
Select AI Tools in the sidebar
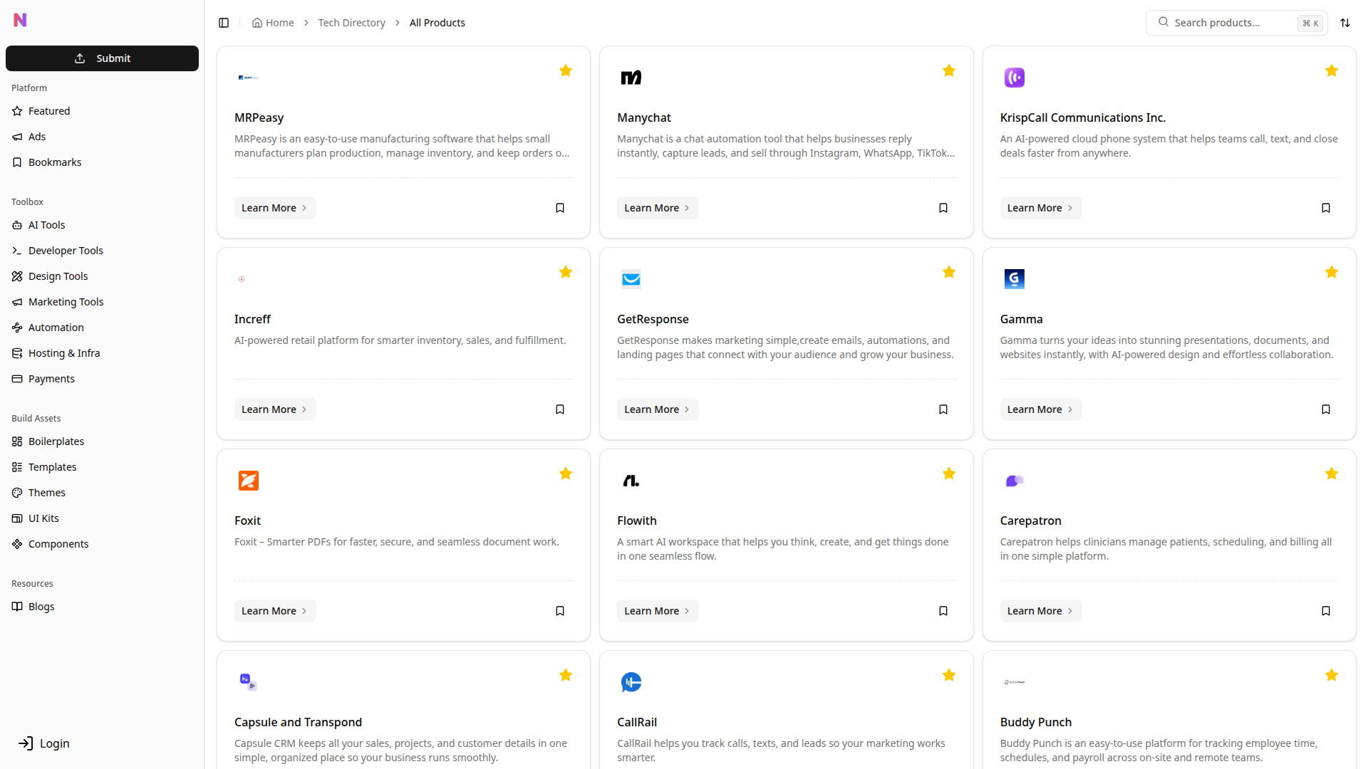(46, 224)
